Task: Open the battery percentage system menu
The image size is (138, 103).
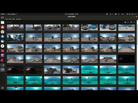Action: (134, 14)
